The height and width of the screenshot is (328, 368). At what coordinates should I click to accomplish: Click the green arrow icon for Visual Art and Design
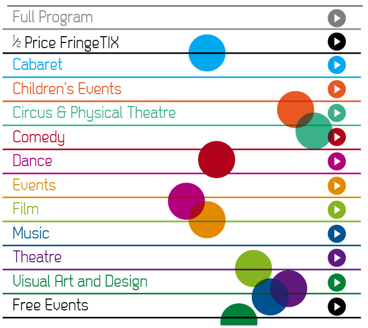336,282
